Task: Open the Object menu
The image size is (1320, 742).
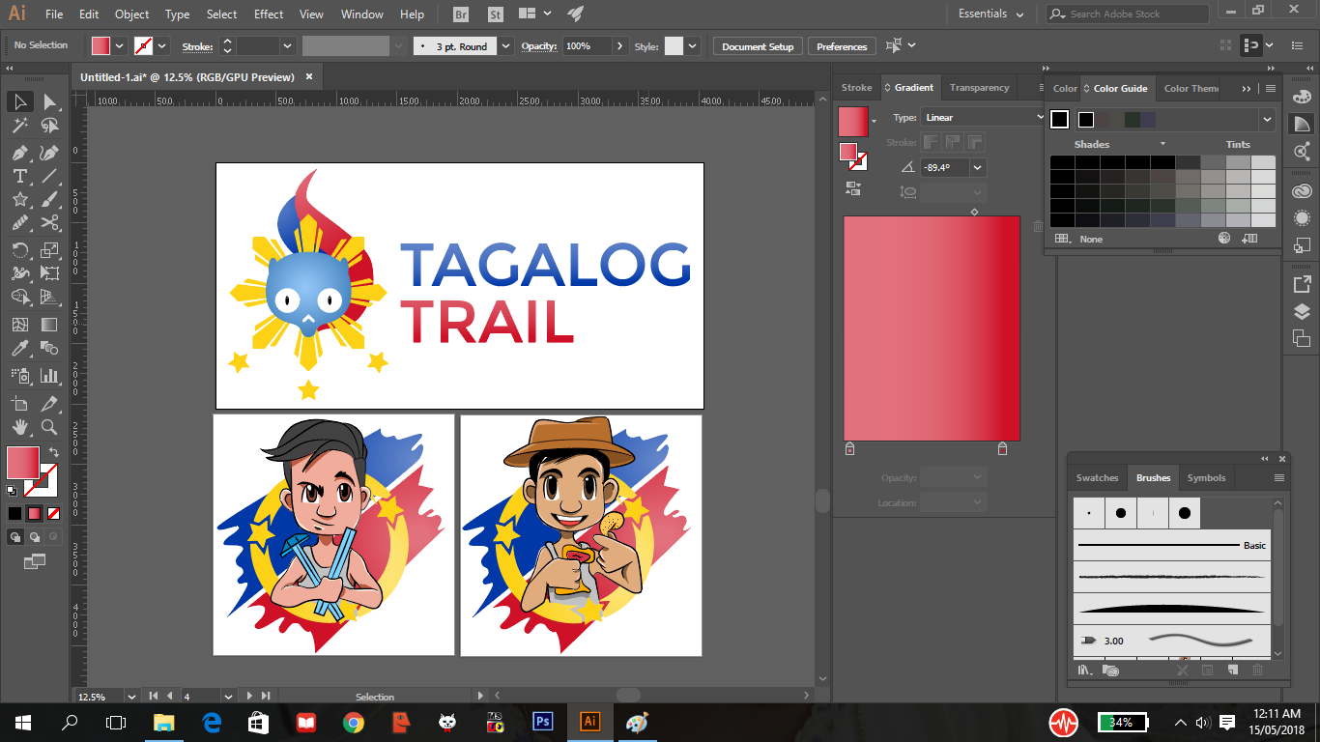Action: 131,14
